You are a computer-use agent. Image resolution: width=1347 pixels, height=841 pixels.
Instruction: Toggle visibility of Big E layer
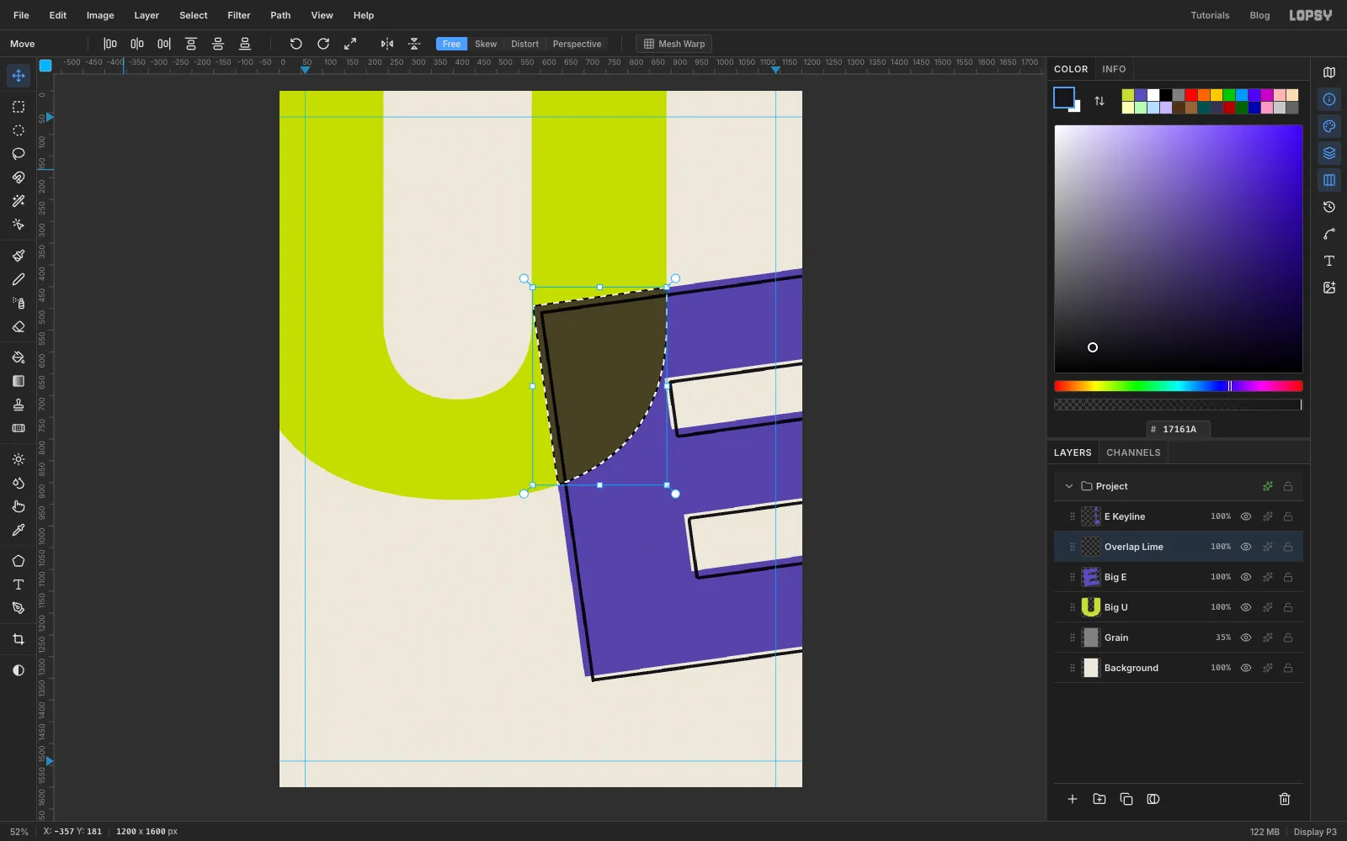point(1246,577)
